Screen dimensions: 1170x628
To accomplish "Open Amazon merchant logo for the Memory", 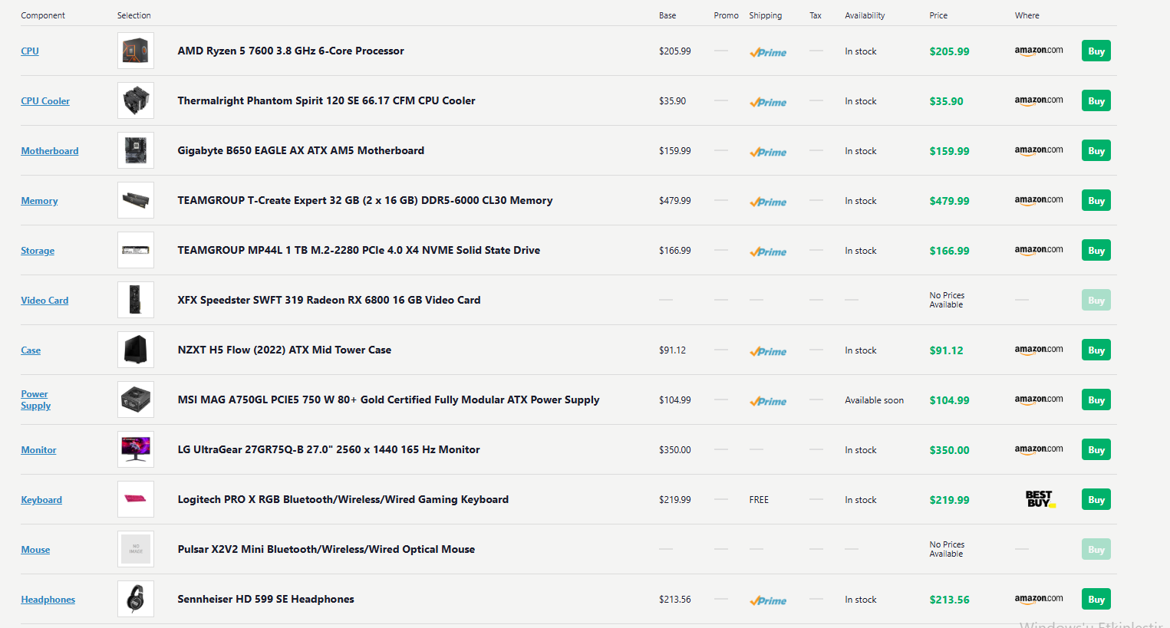I will [x=1039, y=200].
